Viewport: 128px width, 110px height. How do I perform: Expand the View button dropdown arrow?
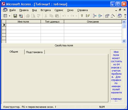pos(10,16)
